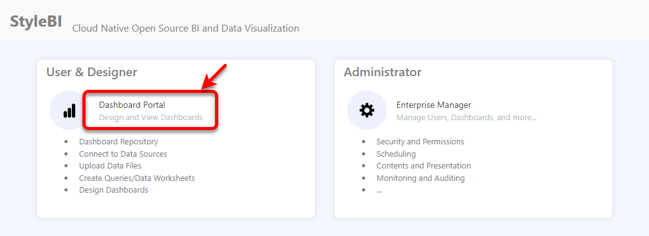Click the "Contents and Presentation" list item
Screen dimensions: 649x236
[423, 166]
